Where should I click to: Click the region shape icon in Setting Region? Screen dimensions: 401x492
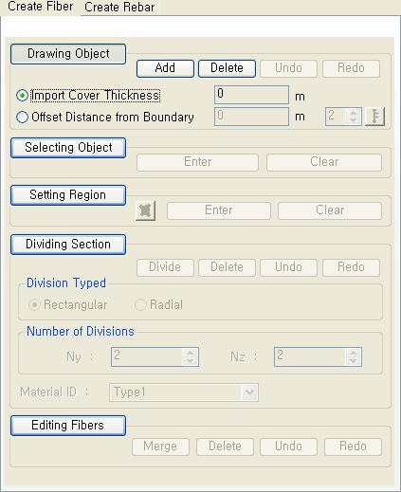pyautogui.click(x=145, y=210)
